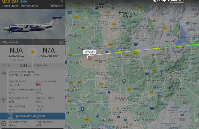199x129 pixels.
Task: Select the NJA Kanagawa origin airport
Action: click(x=16, y=52)
